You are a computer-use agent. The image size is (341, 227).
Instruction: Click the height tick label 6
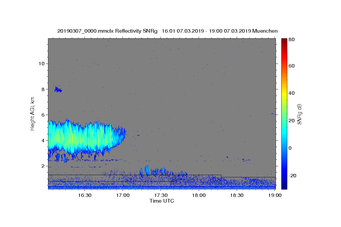43,115
